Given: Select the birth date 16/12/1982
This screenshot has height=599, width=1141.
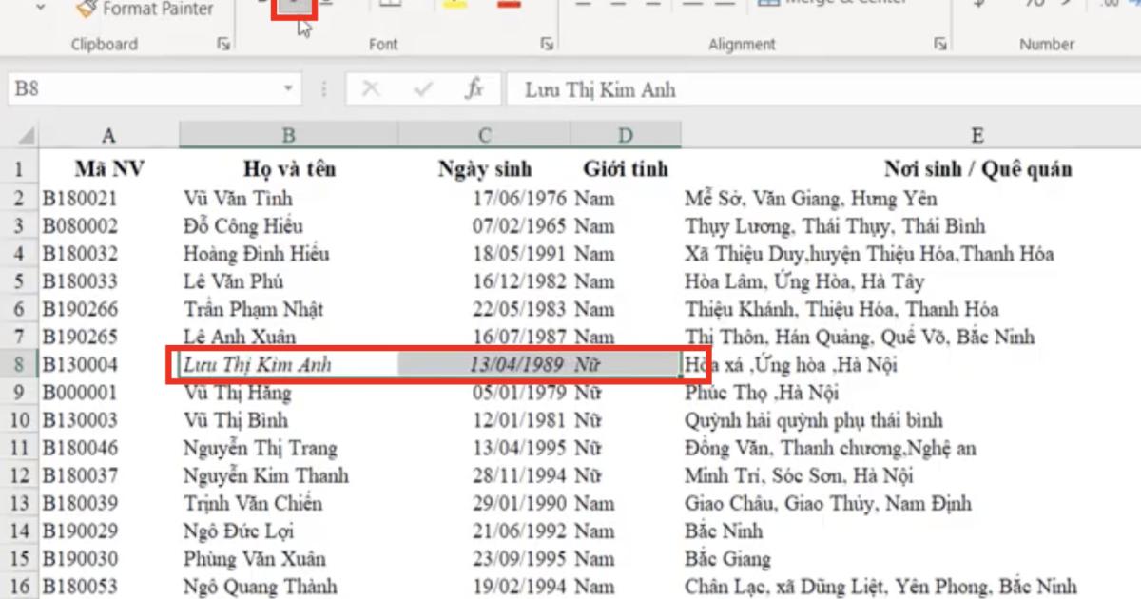Looking at the screenshot, I should [484, 281].
